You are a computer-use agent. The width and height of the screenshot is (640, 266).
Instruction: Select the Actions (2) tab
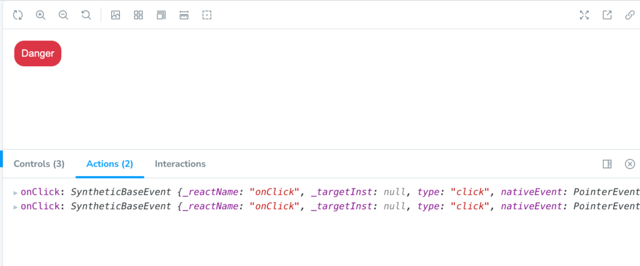(110, 164)
